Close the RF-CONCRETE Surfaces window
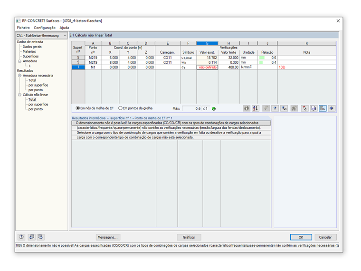The image size is (361, 271). tap(338, 21)
